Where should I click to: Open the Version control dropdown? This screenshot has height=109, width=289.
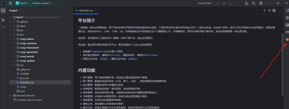[x=42, y=3]
